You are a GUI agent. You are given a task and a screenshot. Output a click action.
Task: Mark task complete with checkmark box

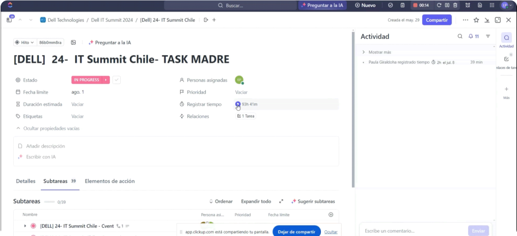(116, 80)
